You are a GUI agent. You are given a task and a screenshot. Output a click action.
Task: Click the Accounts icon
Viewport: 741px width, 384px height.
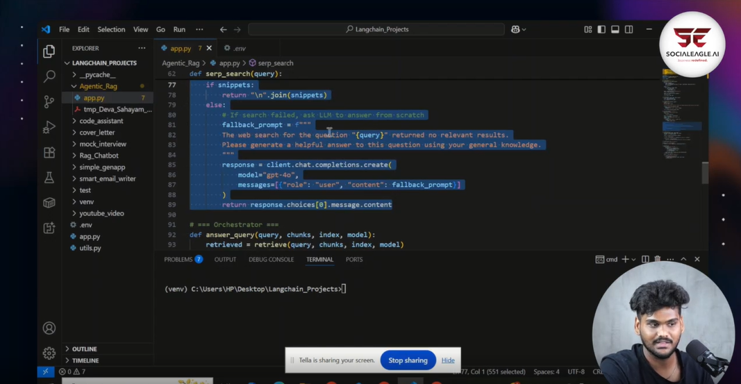pyautogui.click(x=49, y=328)
